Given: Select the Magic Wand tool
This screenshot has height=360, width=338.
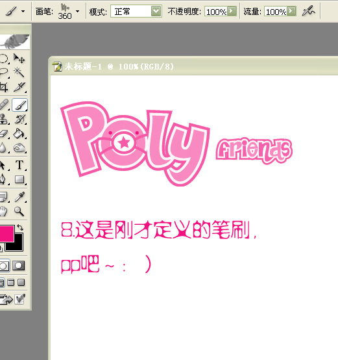Looking at the screenshot, I should 19,72.
